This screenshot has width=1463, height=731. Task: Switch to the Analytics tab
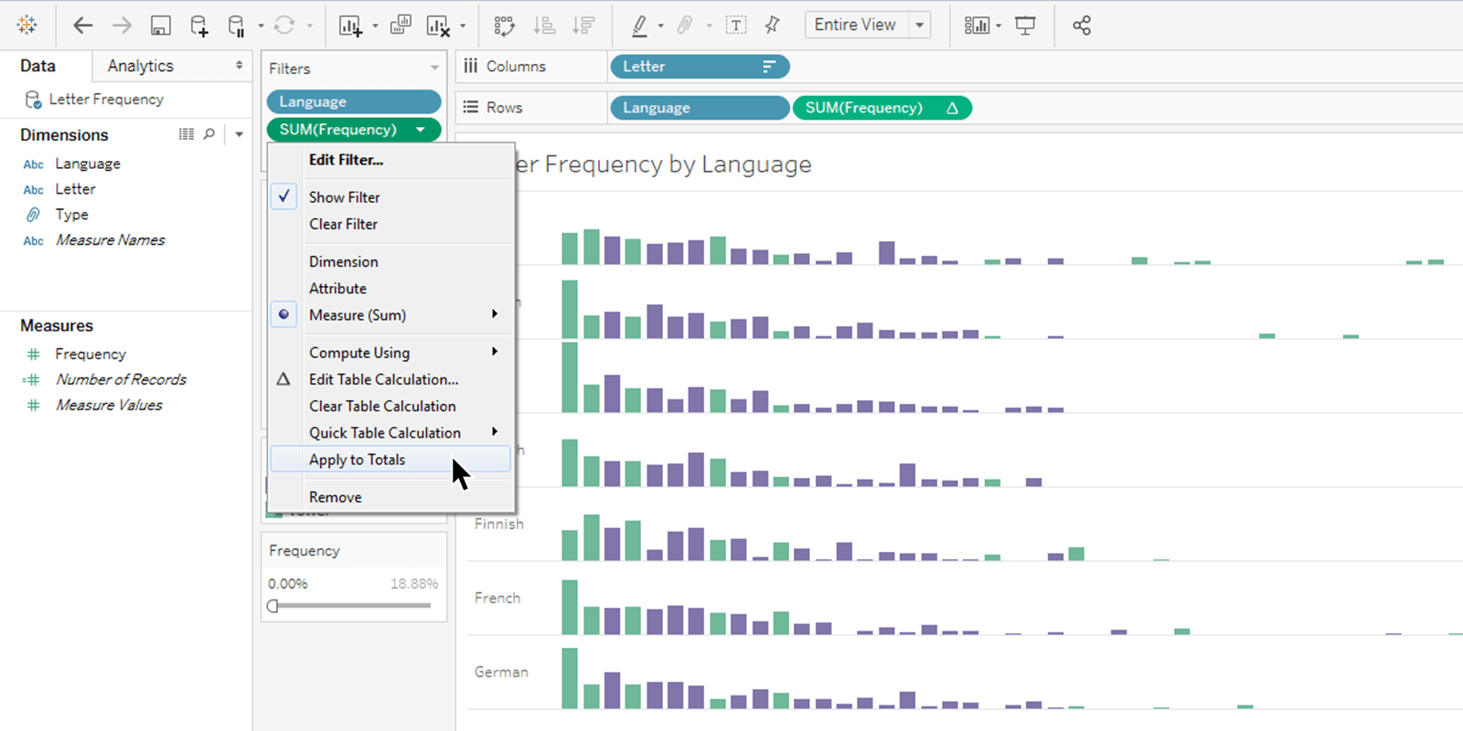(141, 66)
